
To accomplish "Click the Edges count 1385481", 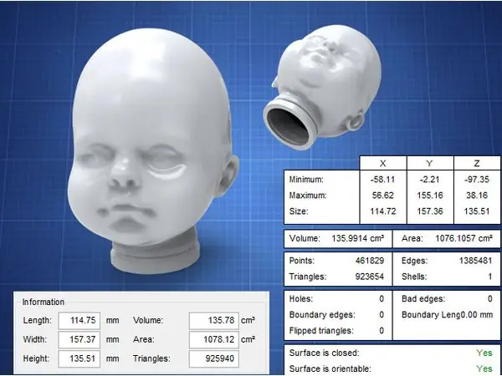I will [475, 261].
